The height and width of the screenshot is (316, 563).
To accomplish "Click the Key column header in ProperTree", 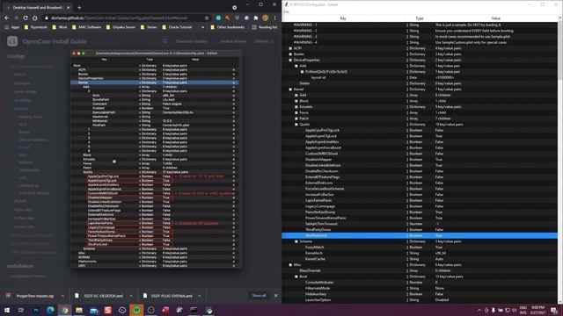I will point(343,18).
